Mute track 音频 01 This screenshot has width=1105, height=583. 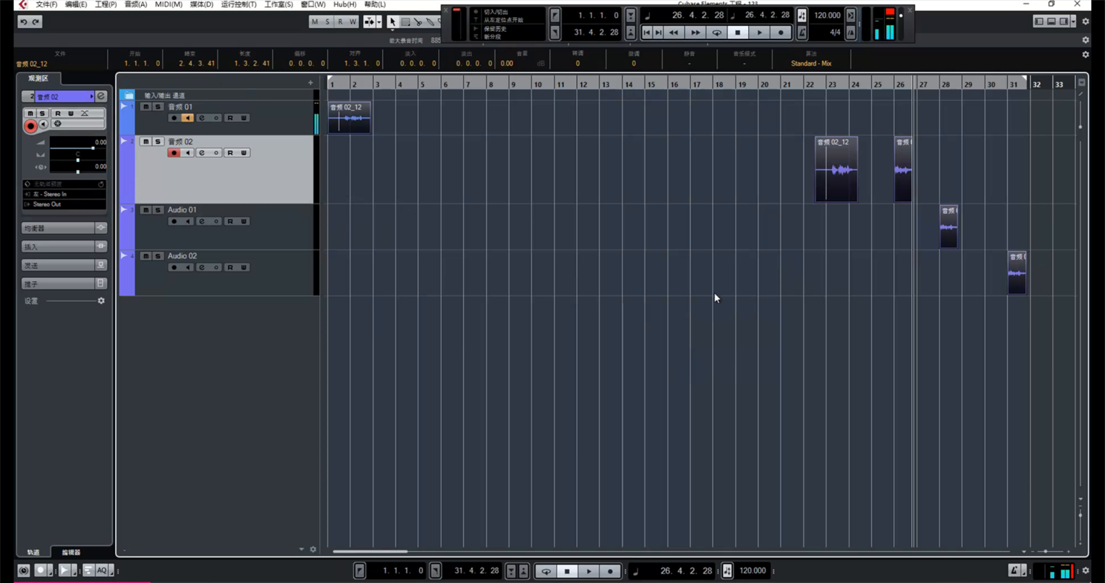tap(146, 107)
